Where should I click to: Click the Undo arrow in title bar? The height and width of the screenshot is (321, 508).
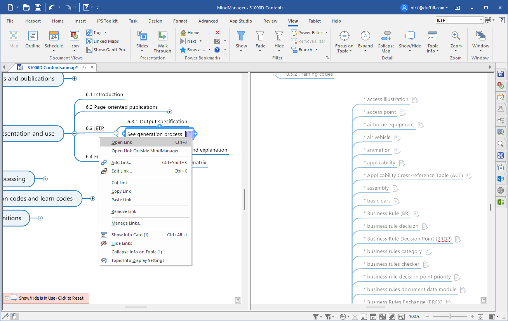pyautogui.click(x=52, y=7)
